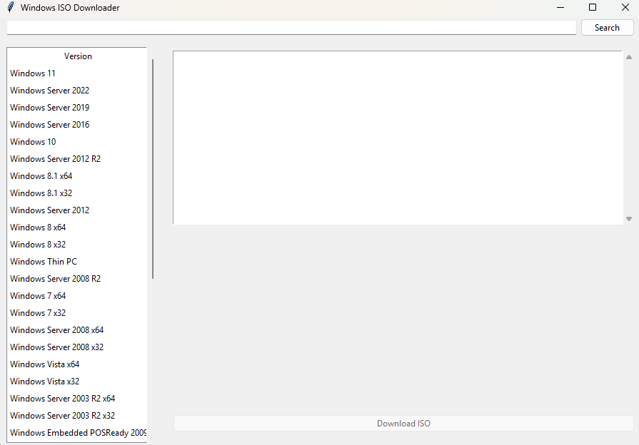Select Windows Server 2008 x32
Image resolution: width=639 pixels, height=445 pixels.
click(x=76, y=347)
